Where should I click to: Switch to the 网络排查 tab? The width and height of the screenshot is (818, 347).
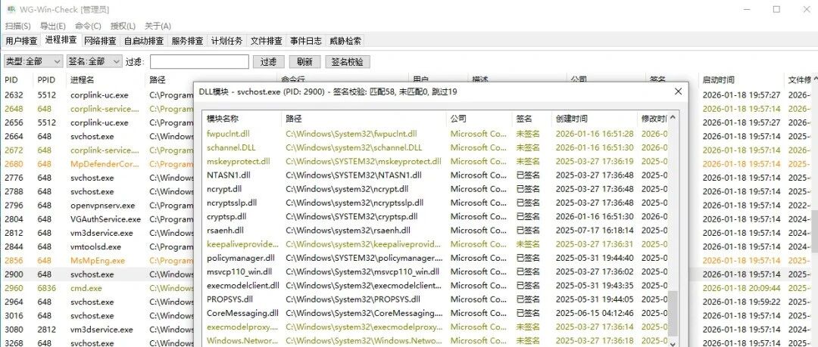tap(100, 41)
